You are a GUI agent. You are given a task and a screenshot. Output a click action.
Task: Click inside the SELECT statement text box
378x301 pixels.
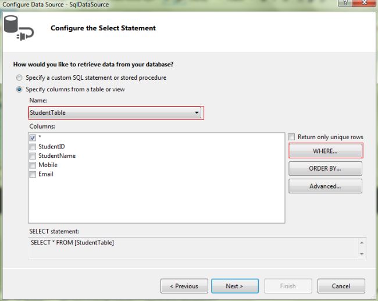point(192,247)
